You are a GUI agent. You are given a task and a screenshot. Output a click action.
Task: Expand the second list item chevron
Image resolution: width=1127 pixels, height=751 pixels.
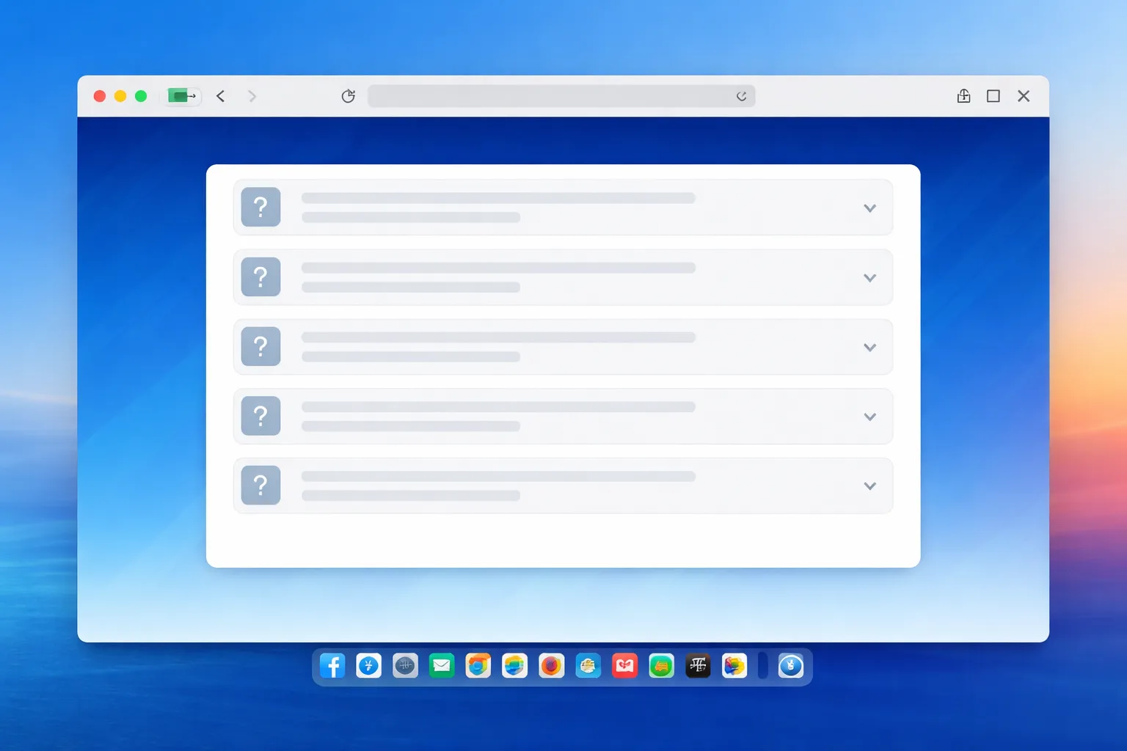point(869,278)
